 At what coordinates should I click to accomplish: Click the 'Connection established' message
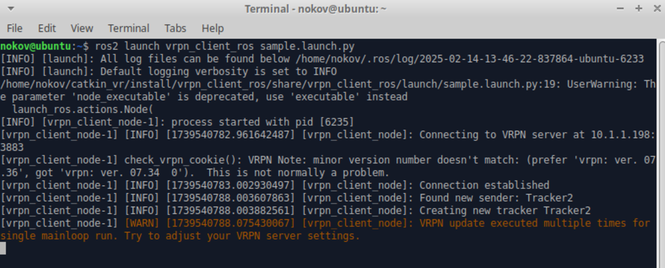[x=484, y=185]
